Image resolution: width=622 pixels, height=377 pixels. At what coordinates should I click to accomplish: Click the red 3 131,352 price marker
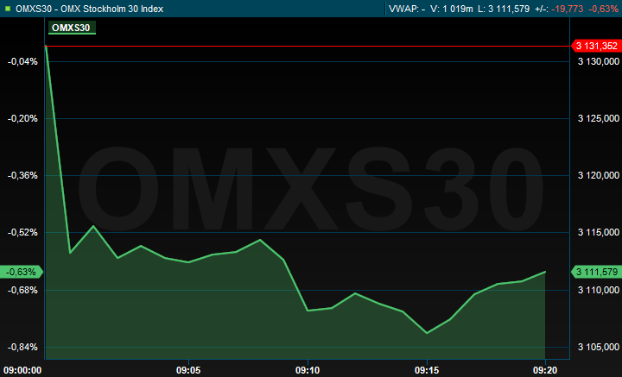point(596,47)
